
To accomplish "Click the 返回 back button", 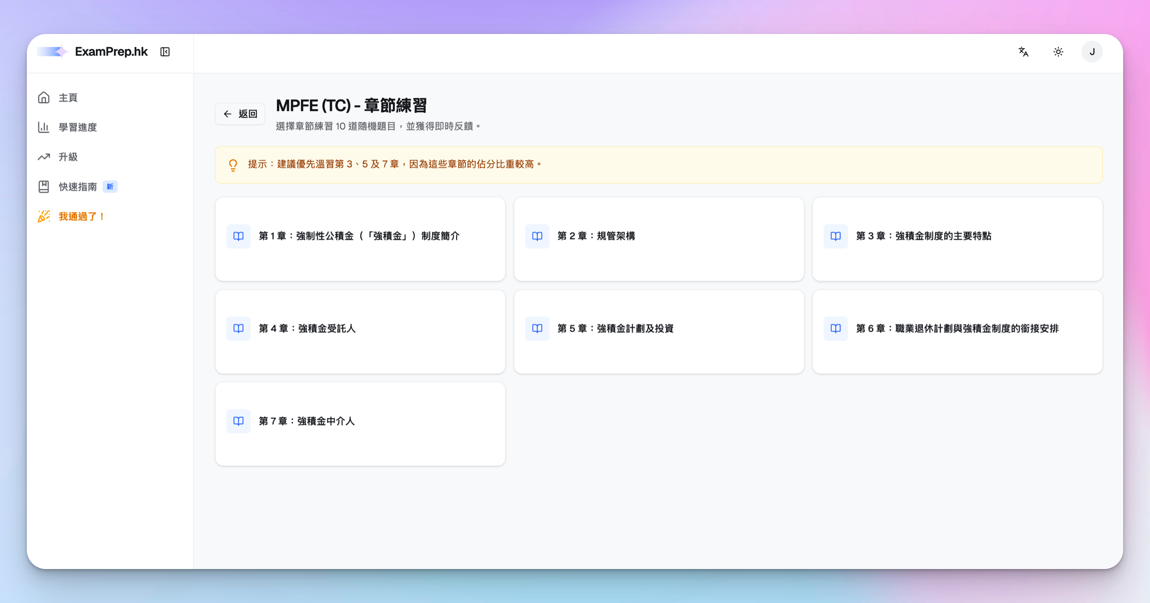I will tap(240, 114).
